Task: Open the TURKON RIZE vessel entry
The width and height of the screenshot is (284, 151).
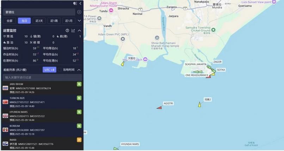Action: [42, 102]
